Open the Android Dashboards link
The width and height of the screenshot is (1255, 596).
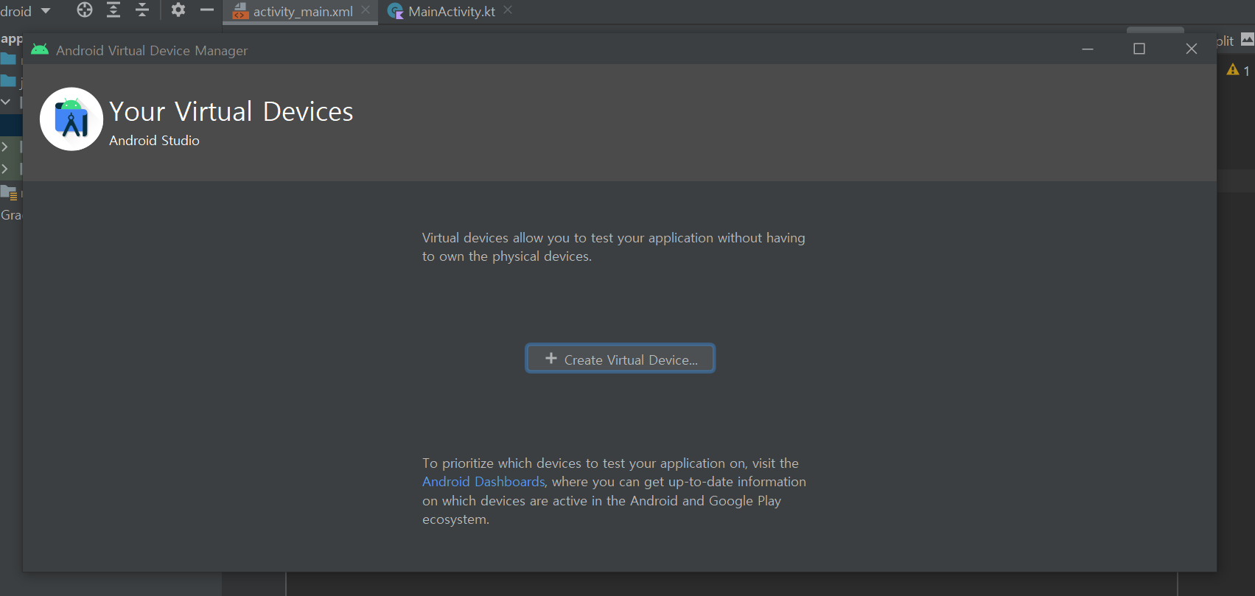[x=483, y=482]
